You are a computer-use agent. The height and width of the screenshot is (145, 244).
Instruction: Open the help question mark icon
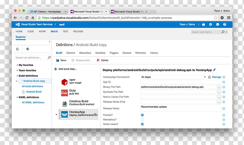224,25
